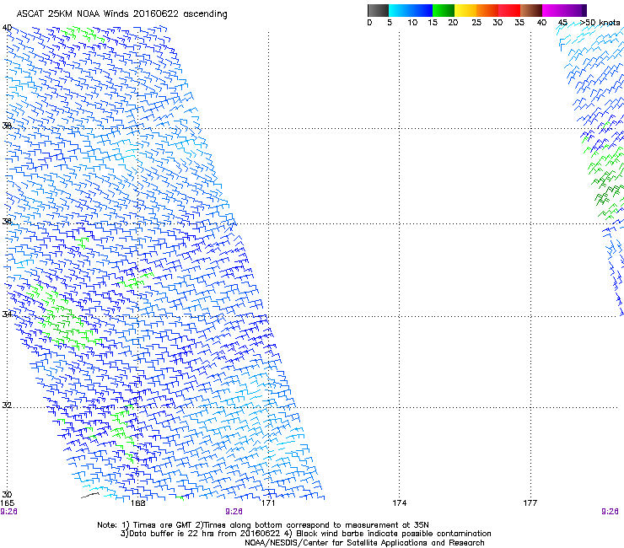
Task: Click the 'Black wind barbs indicate possible contamination' note
Action: point(394,534)
